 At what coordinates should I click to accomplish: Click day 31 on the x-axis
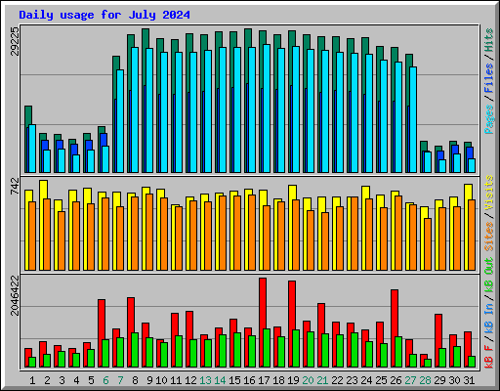point(469,380)
